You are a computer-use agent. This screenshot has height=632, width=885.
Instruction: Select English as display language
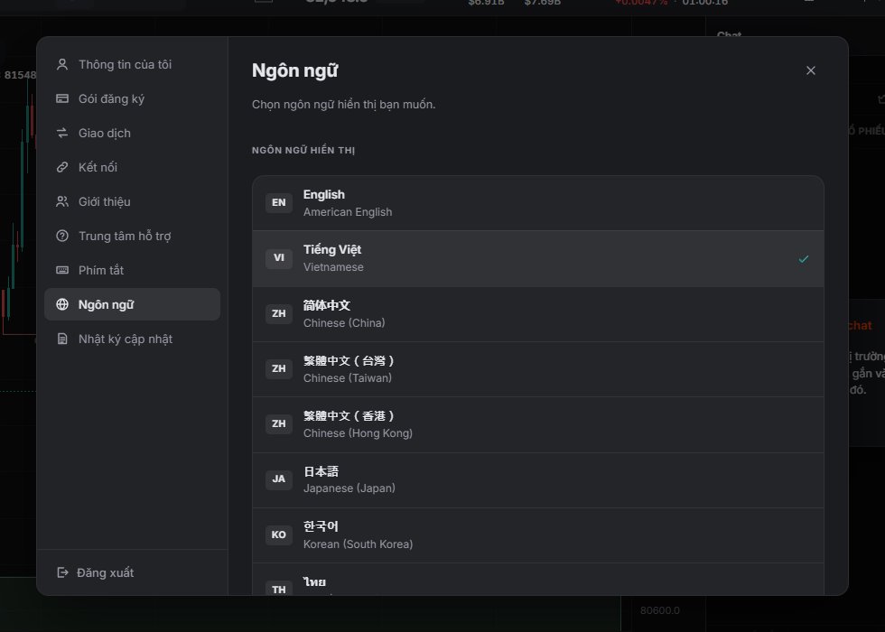click(538, 203)
